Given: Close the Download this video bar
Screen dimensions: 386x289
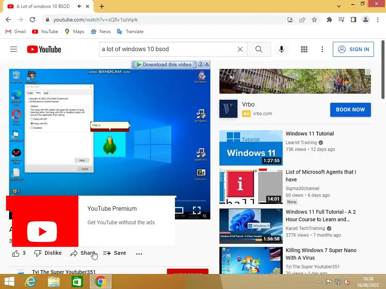Looking at the screenshot, I should pos(207,64).
